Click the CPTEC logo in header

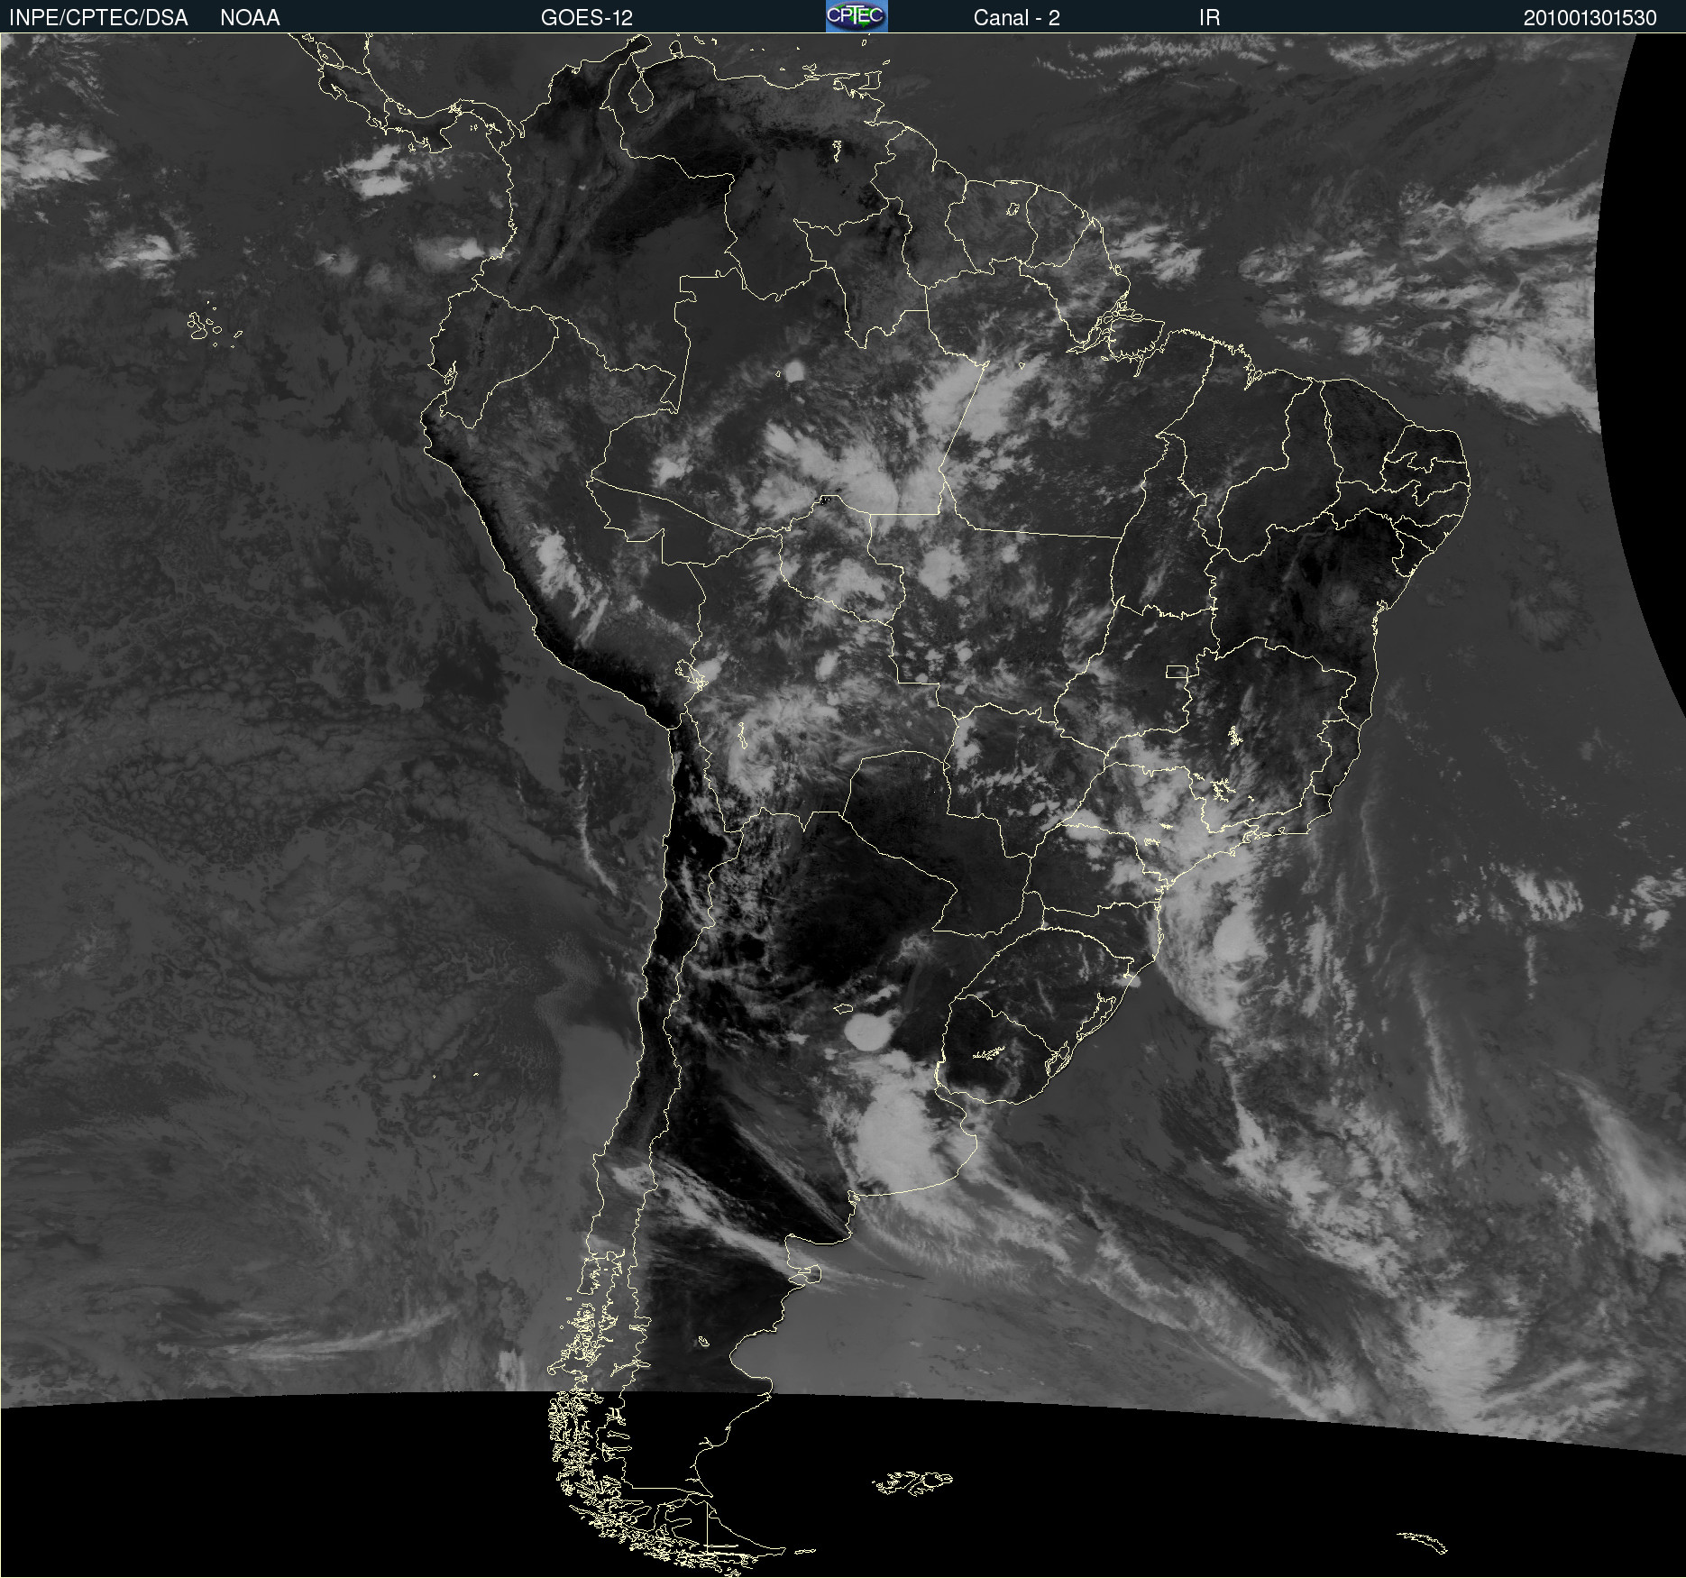tap(857, 16)
